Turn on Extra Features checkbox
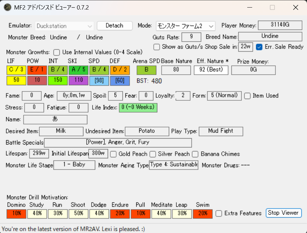 219,213
